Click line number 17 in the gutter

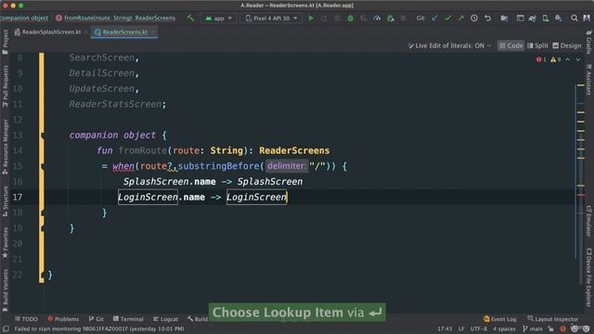click(18, 198)
